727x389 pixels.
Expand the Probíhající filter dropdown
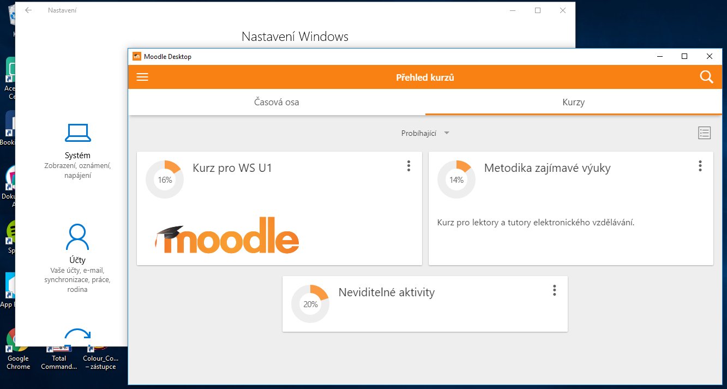[x=425, y=133]
